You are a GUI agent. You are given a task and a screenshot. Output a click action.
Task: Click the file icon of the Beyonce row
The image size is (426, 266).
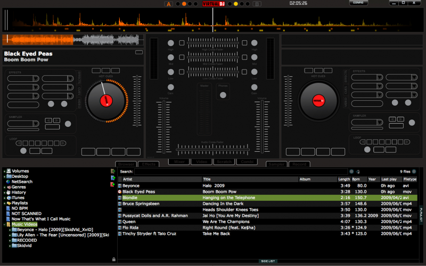[x=120, y=186]
